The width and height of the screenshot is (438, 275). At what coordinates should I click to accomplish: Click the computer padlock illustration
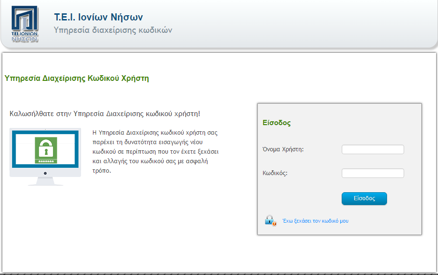tap(45, 157)
